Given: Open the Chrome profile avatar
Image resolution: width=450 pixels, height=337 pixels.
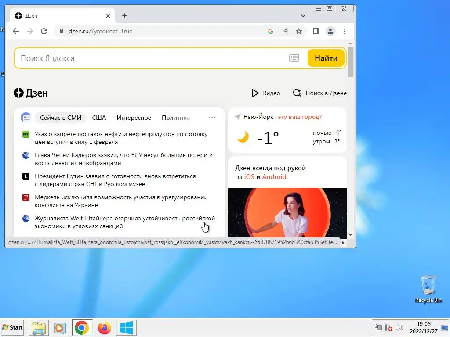Looking at the screenshot, I should pyautogui.click(x=330, y=31).
